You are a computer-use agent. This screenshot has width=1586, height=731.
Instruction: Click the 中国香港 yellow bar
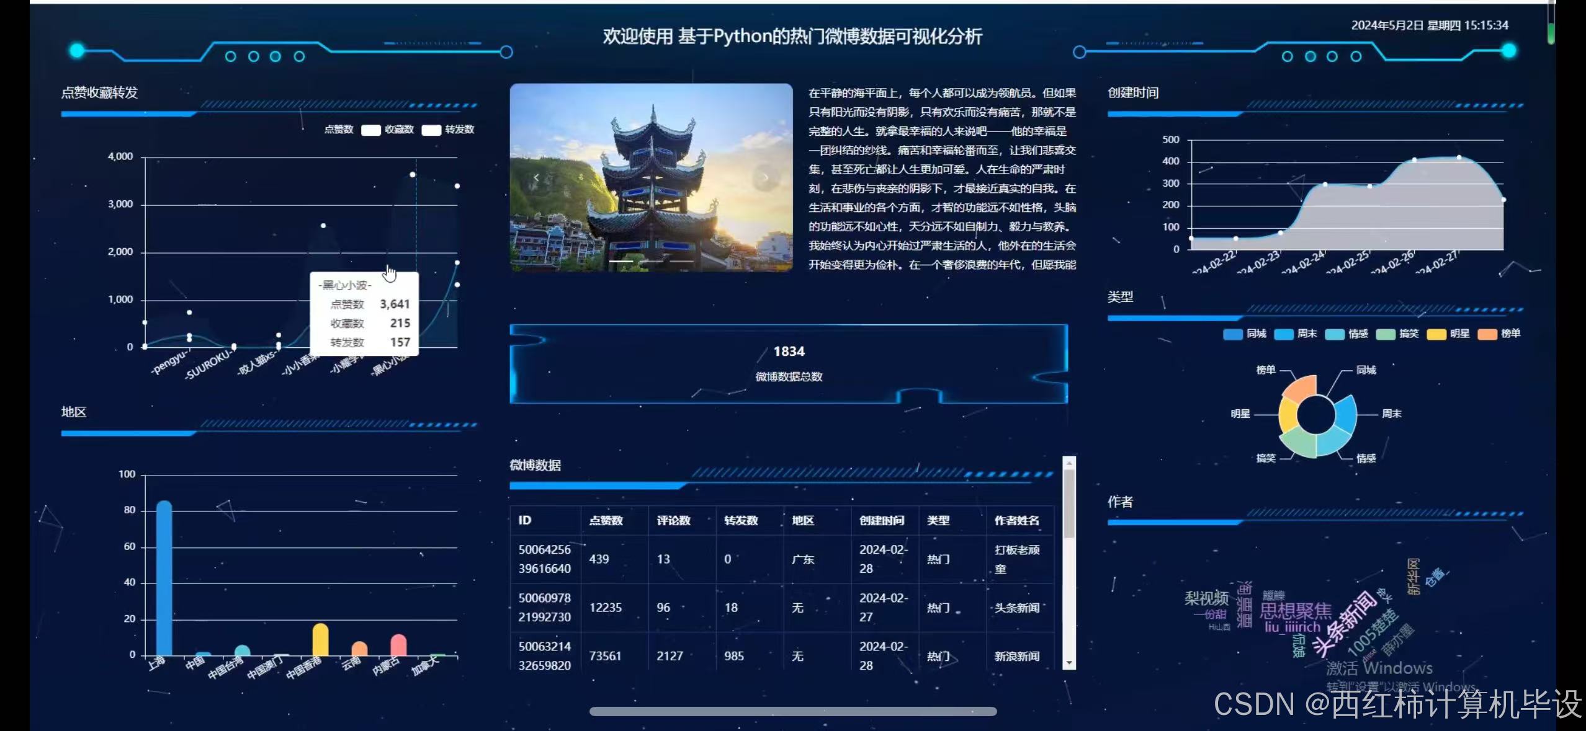[320, 640]
